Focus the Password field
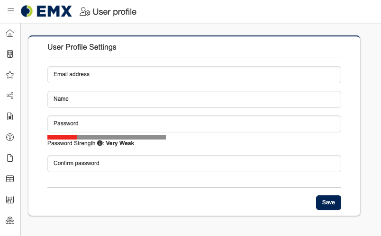Screen dimensions: 381x236 click(x=194, y=124)
